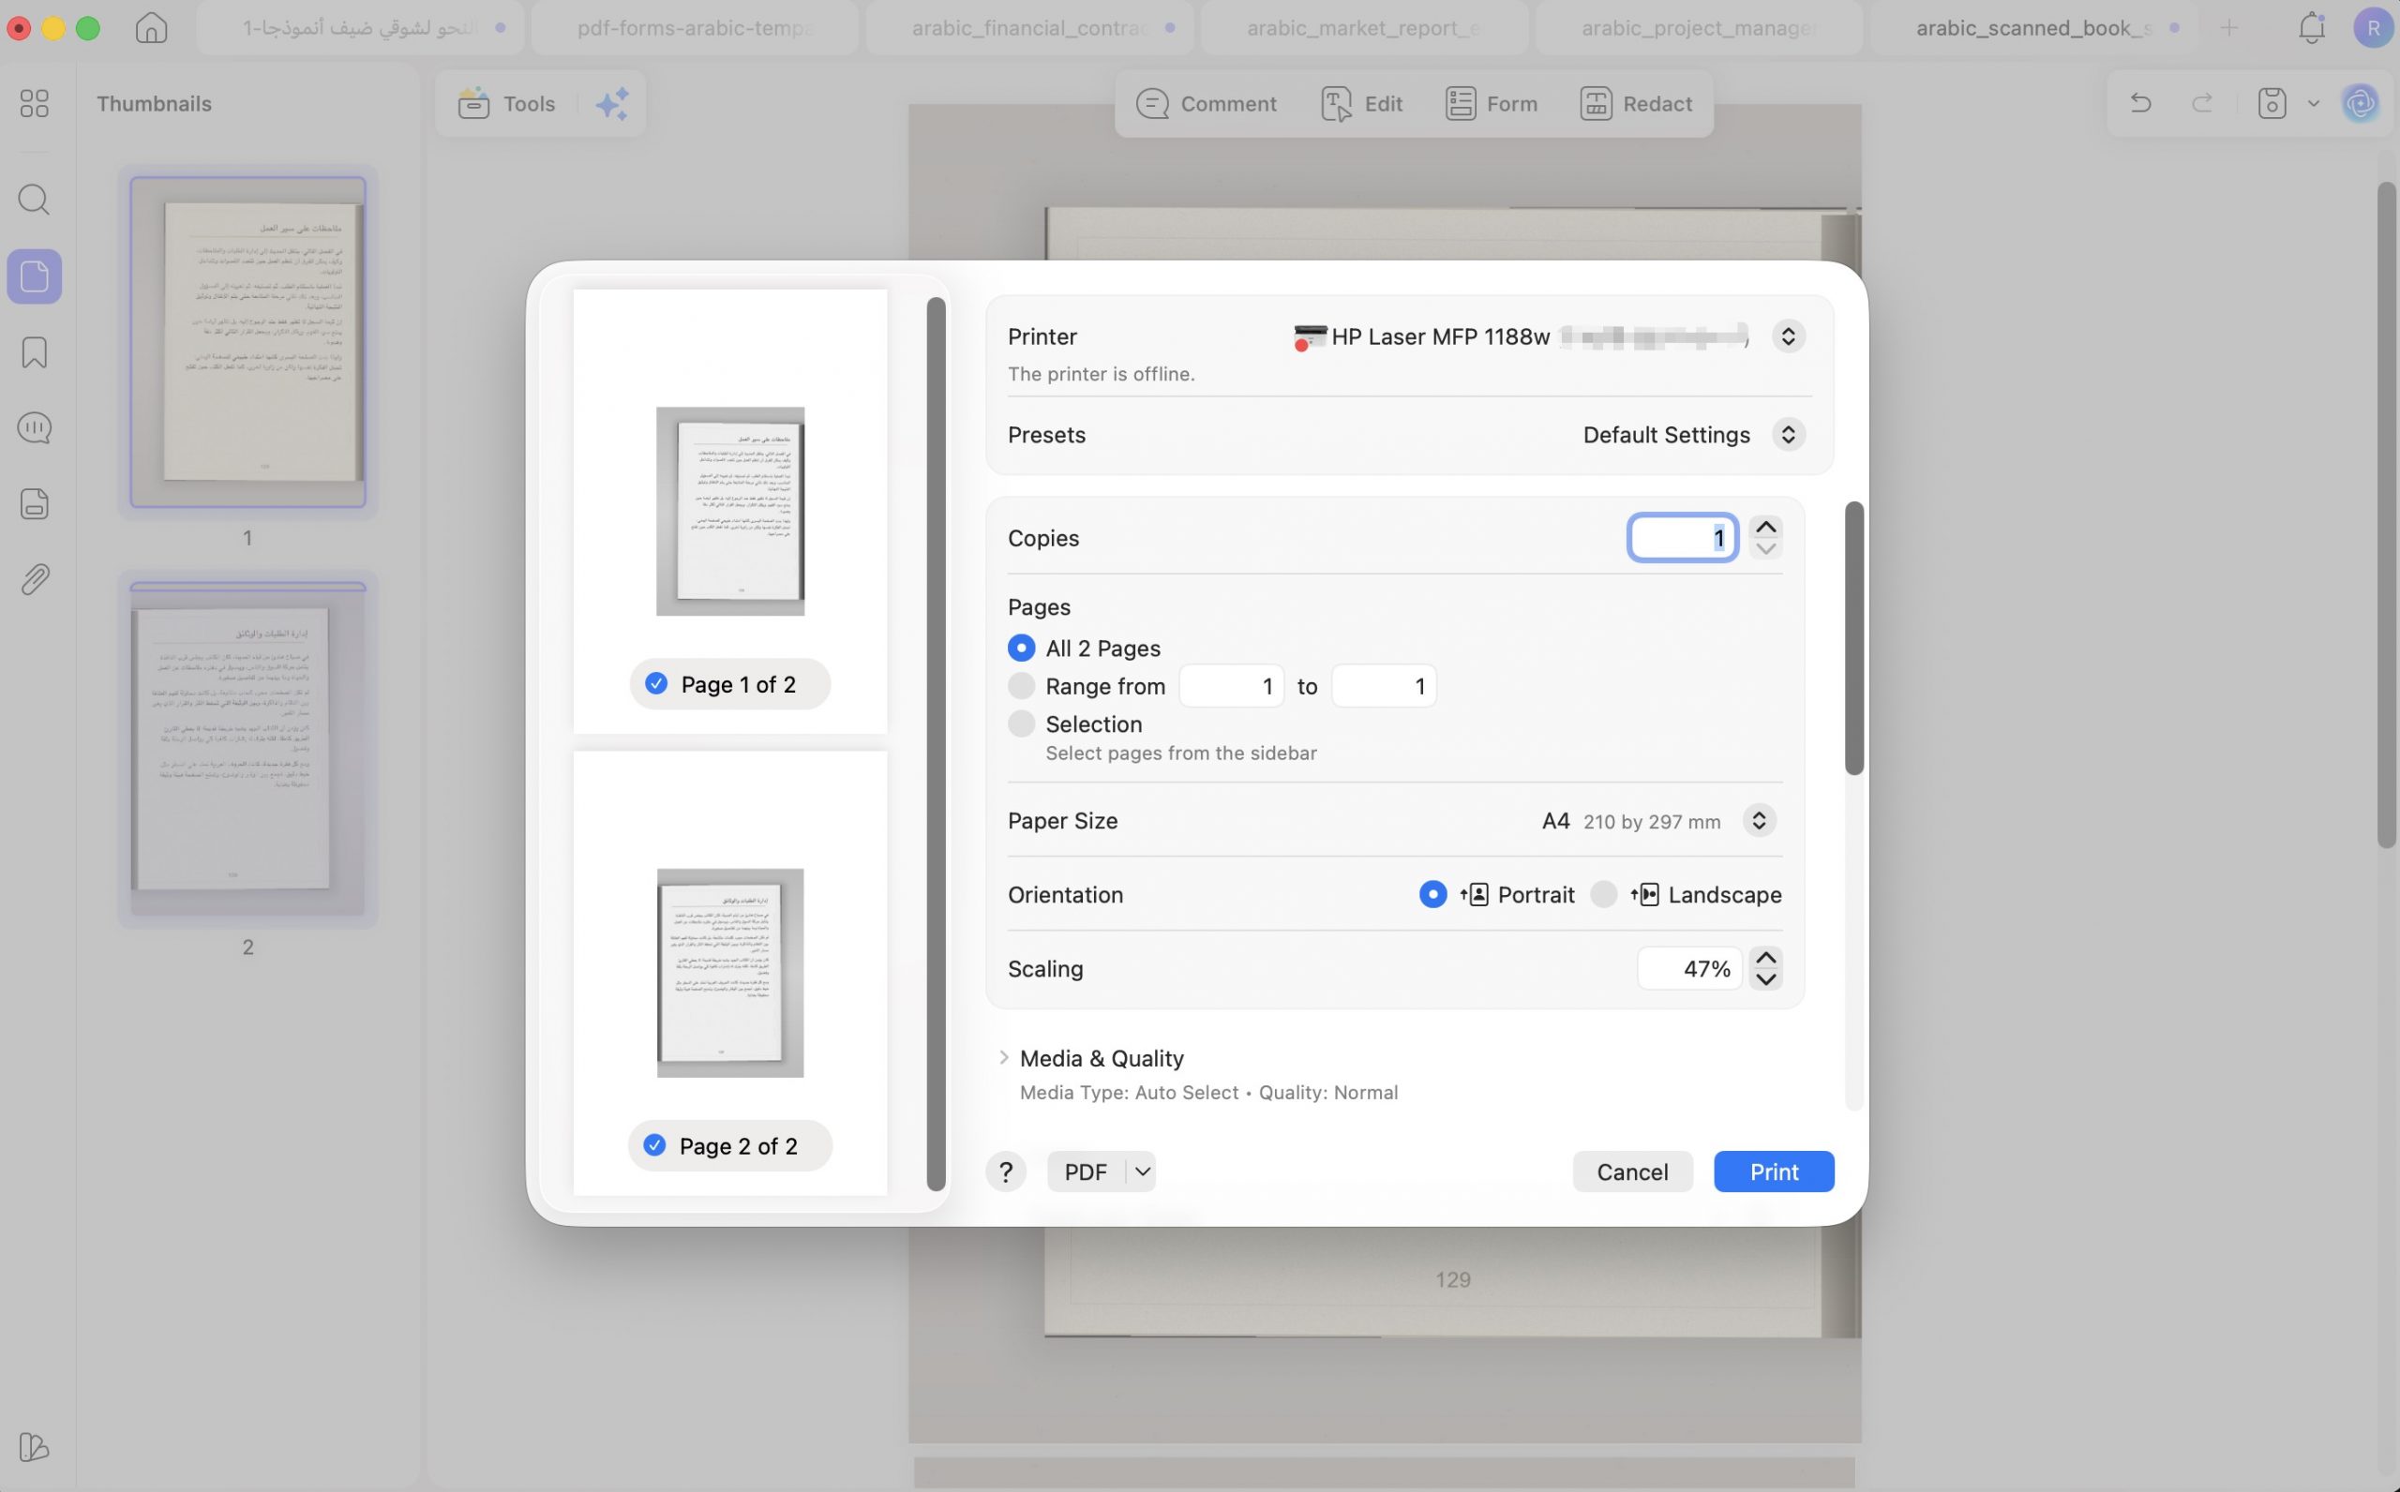This screenshot has height=1492, width=2400.
Task: Click the Comment mode icon
Action: pyautogui.click(x=1151, y=104)
